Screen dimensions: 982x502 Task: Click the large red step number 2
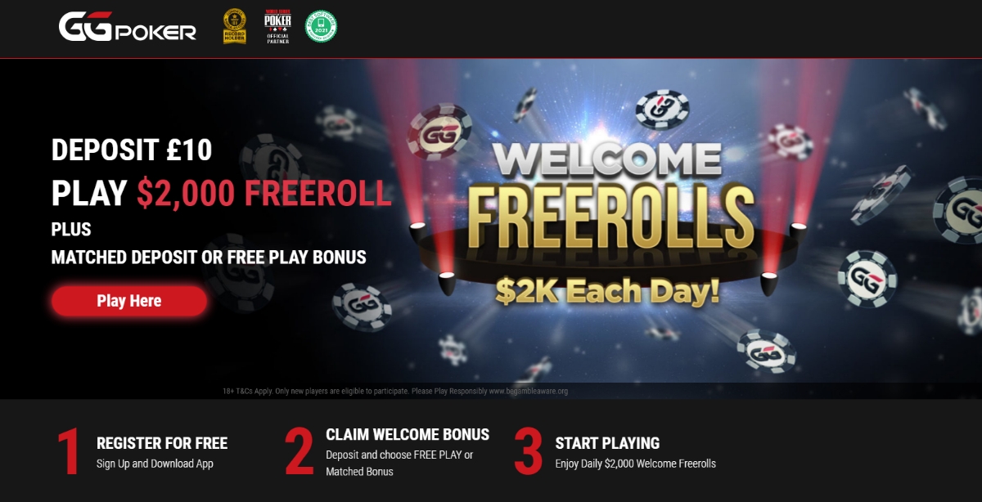click(x=300, y=451)
